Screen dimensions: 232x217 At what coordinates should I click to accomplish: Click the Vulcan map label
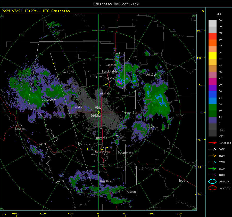131,192
